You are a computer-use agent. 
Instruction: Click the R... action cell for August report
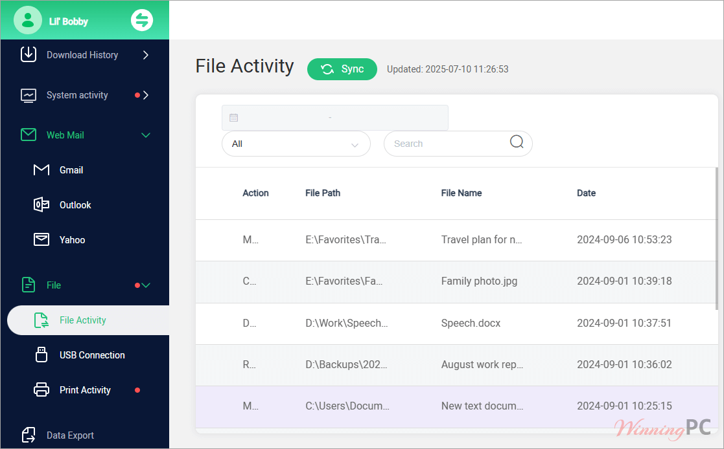point(250,365)
